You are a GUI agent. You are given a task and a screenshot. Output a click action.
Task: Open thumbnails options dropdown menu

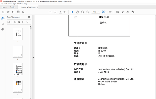pyautogui.click(x=9, y=22)
